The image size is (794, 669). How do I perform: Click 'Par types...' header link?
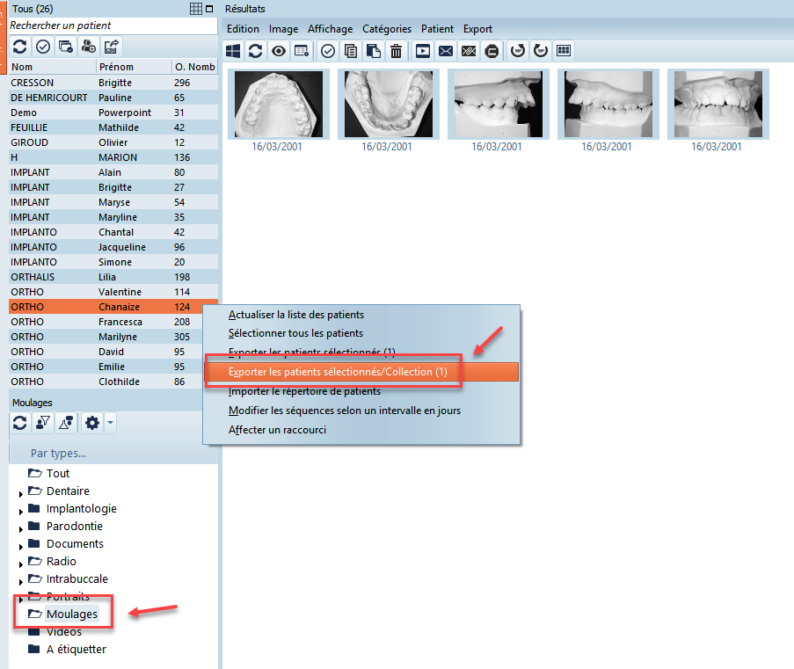58,454
